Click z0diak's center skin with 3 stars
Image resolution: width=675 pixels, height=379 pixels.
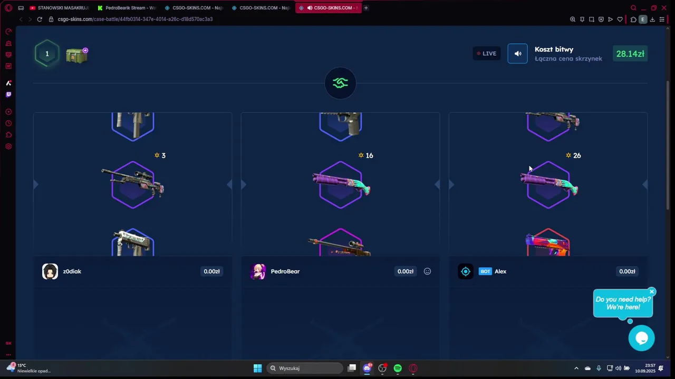click(133, 185)
